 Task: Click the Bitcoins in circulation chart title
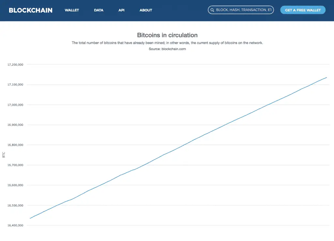pyautogui.click(x=167, y=35)
